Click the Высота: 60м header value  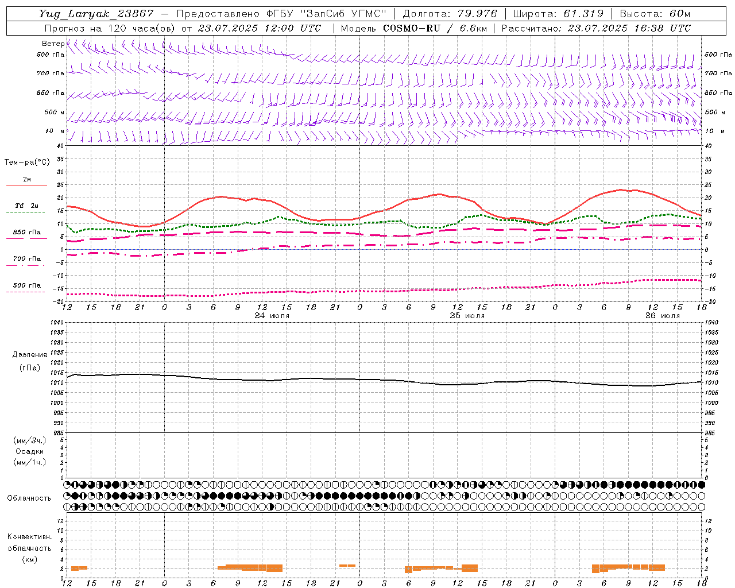[x=655, y=14]
